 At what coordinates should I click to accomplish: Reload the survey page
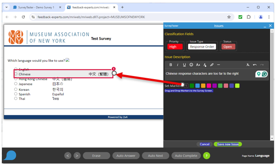pos(23,17)
